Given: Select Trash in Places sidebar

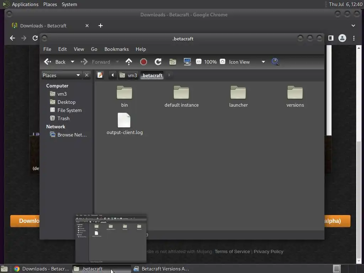Looking at the screenshot, I should coord(60,118).
